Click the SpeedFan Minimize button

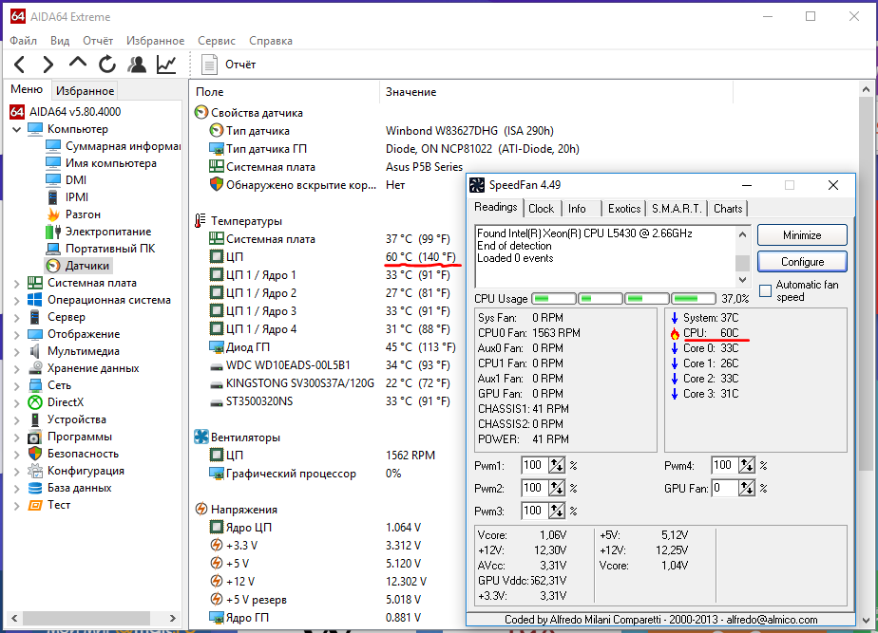pos(802,234)
